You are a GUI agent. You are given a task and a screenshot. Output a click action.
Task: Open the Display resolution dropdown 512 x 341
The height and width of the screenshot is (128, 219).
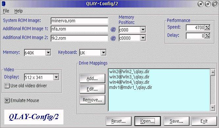56,77
